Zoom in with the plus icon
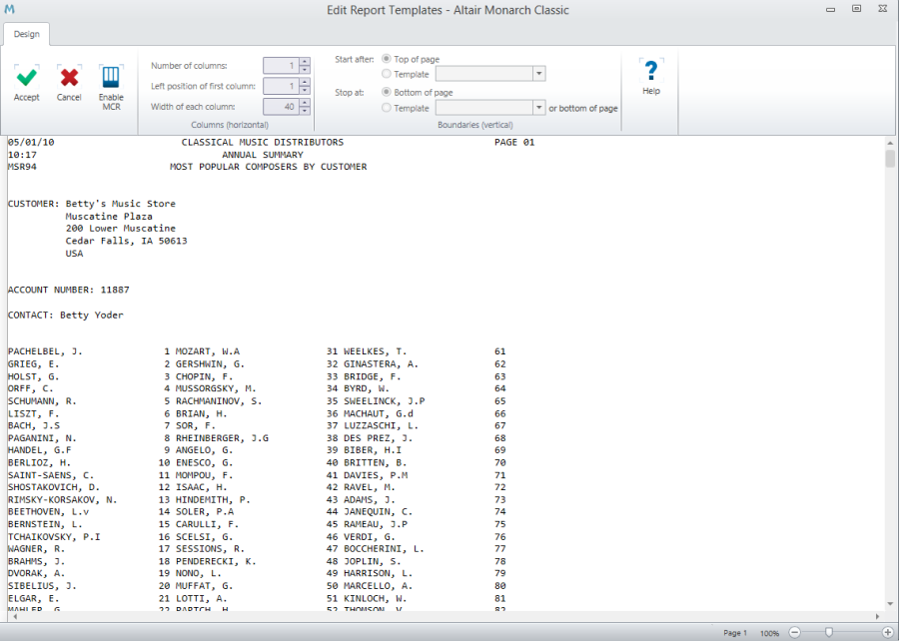 click(888, 632)
